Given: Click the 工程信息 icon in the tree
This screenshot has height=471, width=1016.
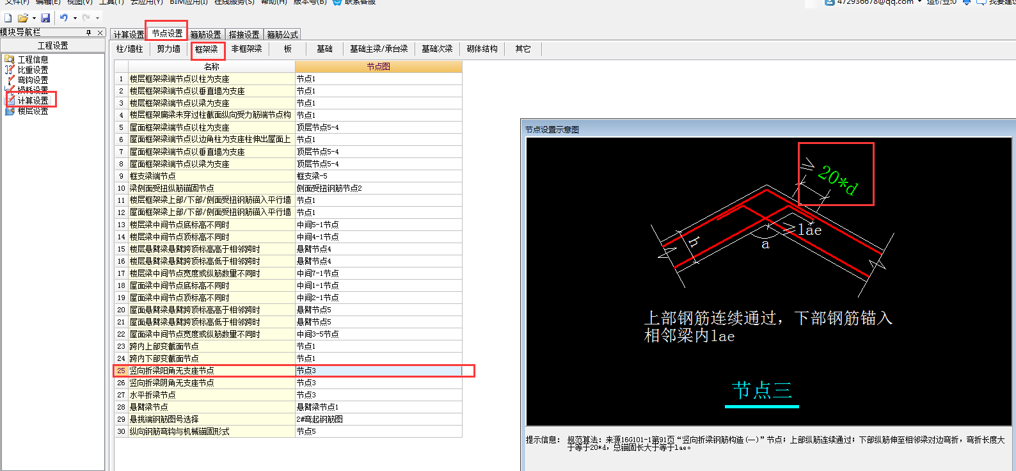Looking at the screenshot, I should [10, 60].
